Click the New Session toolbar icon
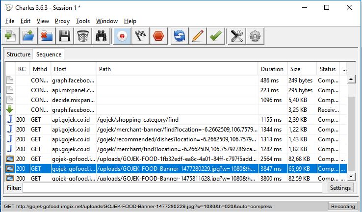The image size is (362, 212). [x=10, y=36]
